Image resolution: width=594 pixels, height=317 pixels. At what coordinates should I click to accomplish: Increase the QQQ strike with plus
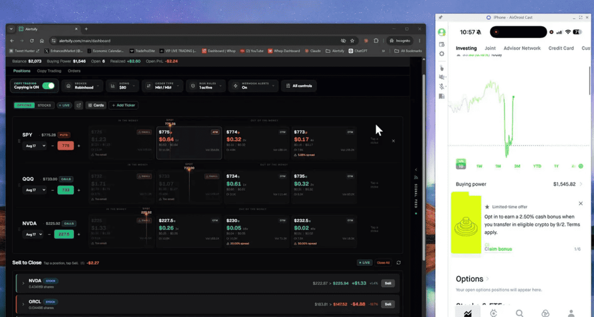[79, 190]
